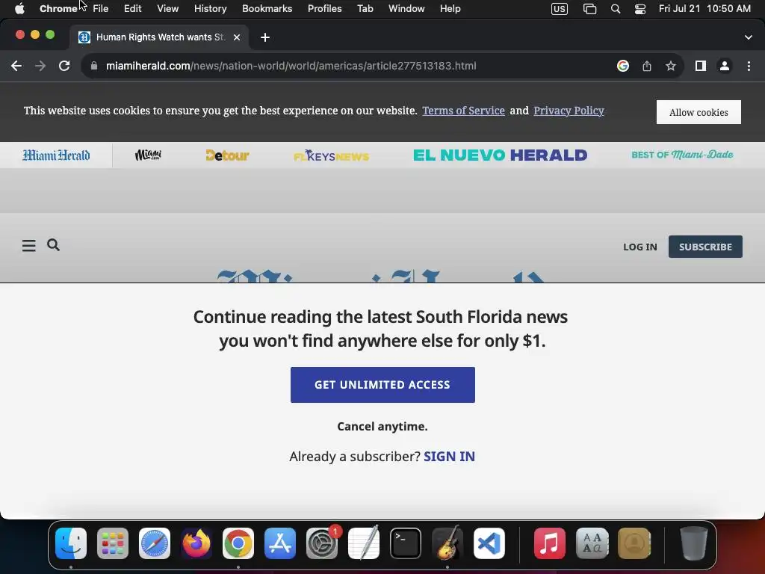Open Finder from the Dock
The image size is (765, 574).
[71, 543]
